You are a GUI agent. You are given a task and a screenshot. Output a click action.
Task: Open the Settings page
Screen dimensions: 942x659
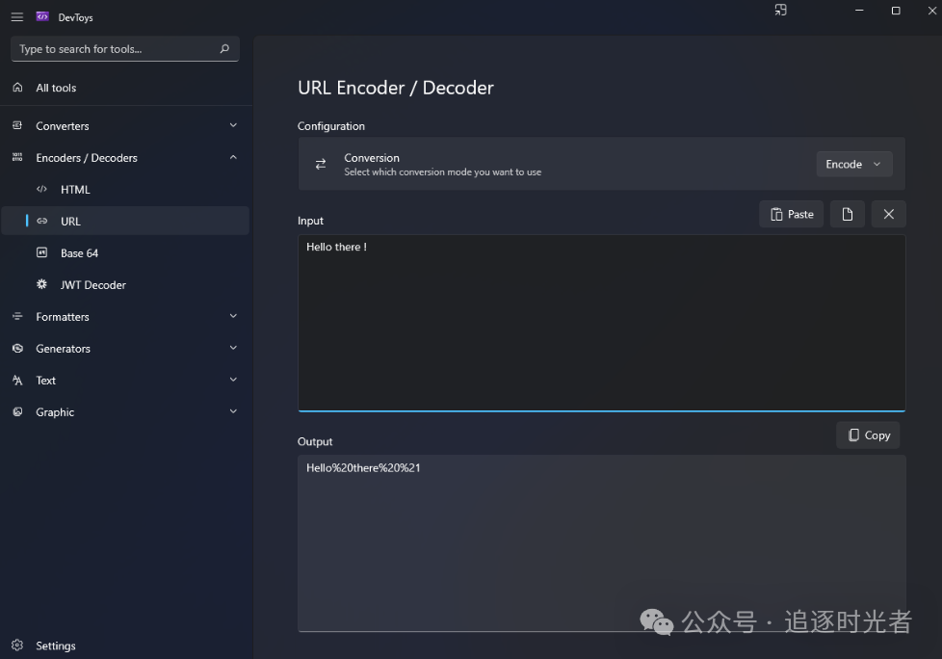point(126,646)
